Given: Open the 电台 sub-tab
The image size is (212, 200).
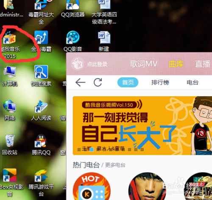Looking at the screenshot, I should pyautogui.click(x=192, y=82).
